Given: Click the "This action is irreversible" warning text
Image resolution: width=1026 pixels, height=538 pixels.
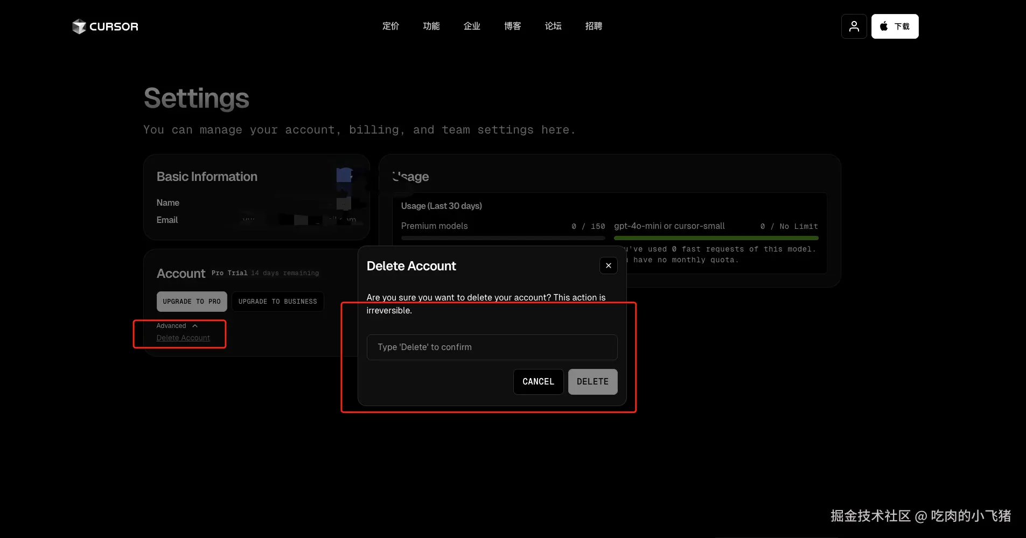Looking at the screenshot, I should pyautogui.click(x=486, y=304).
